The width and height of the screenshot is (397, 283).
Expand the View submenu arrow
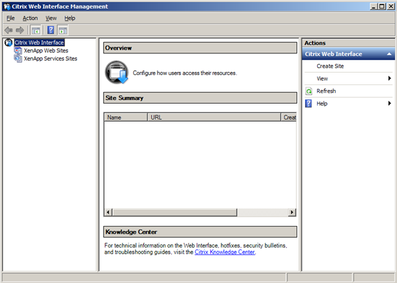(x=390, y=79)
